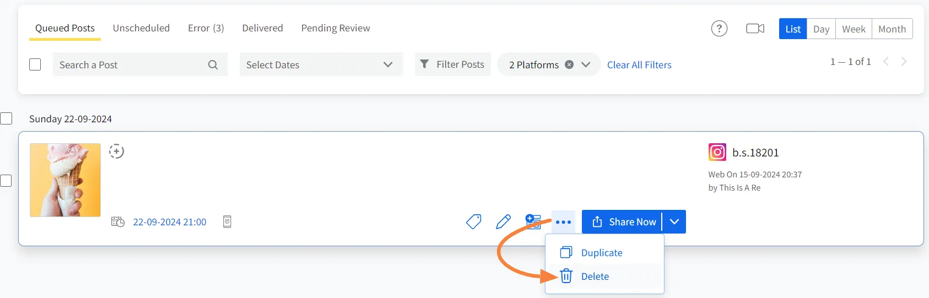Click the 22-09-2024 21:00 schedule link
The height and width of the screenshot is (298, 929).
click(170, 222)
